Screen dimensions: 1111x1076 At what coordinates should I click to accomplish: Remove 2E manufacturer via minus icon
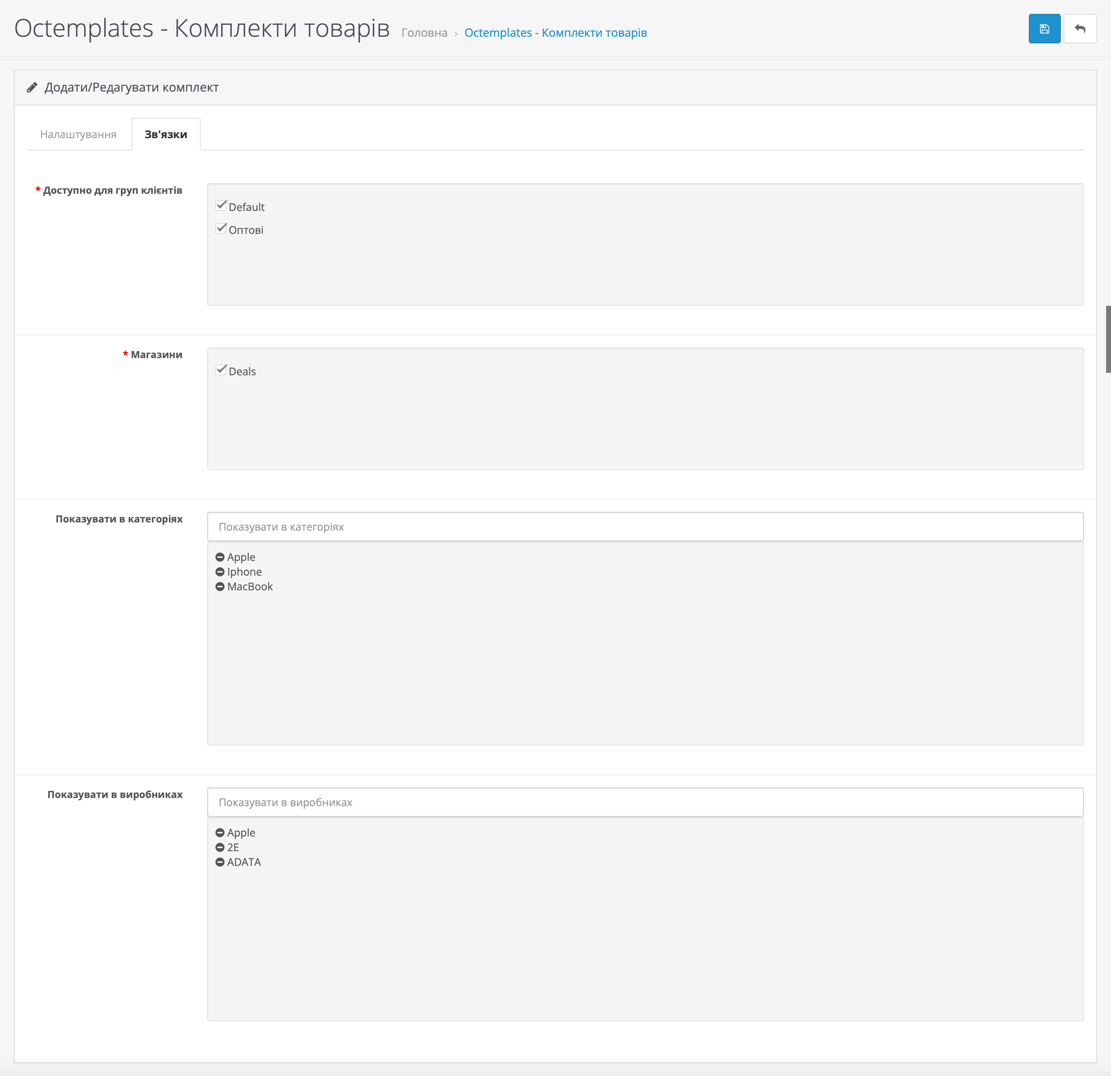tap(220, 847)
